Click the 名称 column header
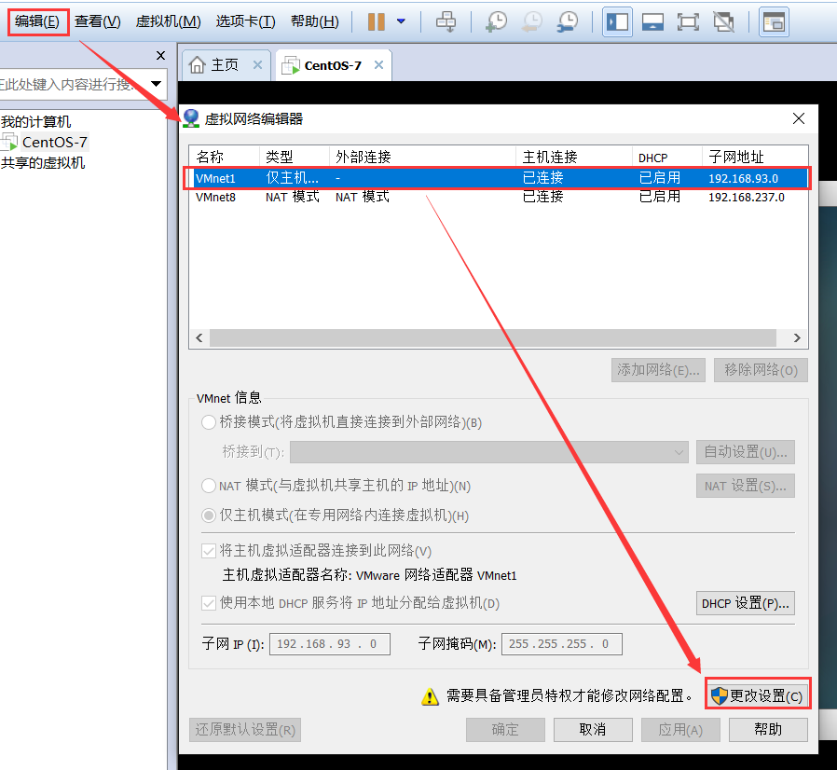The height and width of the screenshot is (770, 837). 225,157
